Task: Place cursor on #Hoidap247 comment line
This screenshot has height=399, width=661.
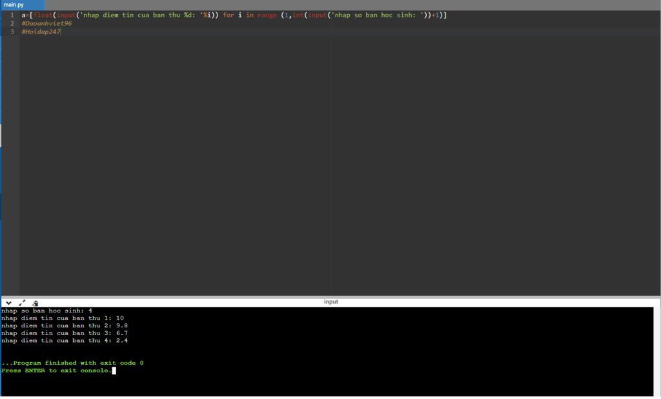Action: pyautogui.click(x=41, y=32)
